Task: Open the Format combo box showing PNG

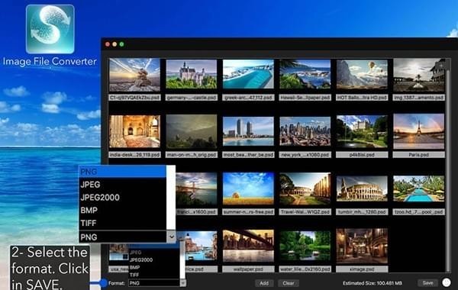Action: click(154, 282)
